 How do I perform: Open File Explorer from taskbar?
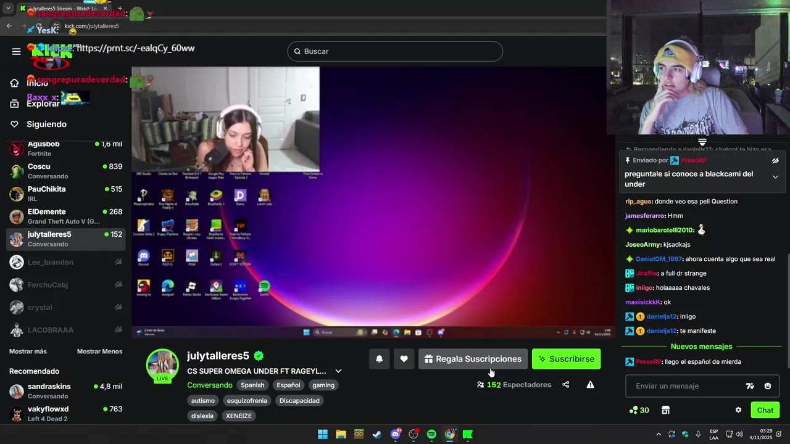pyautogui.click(x=341, y=434)
